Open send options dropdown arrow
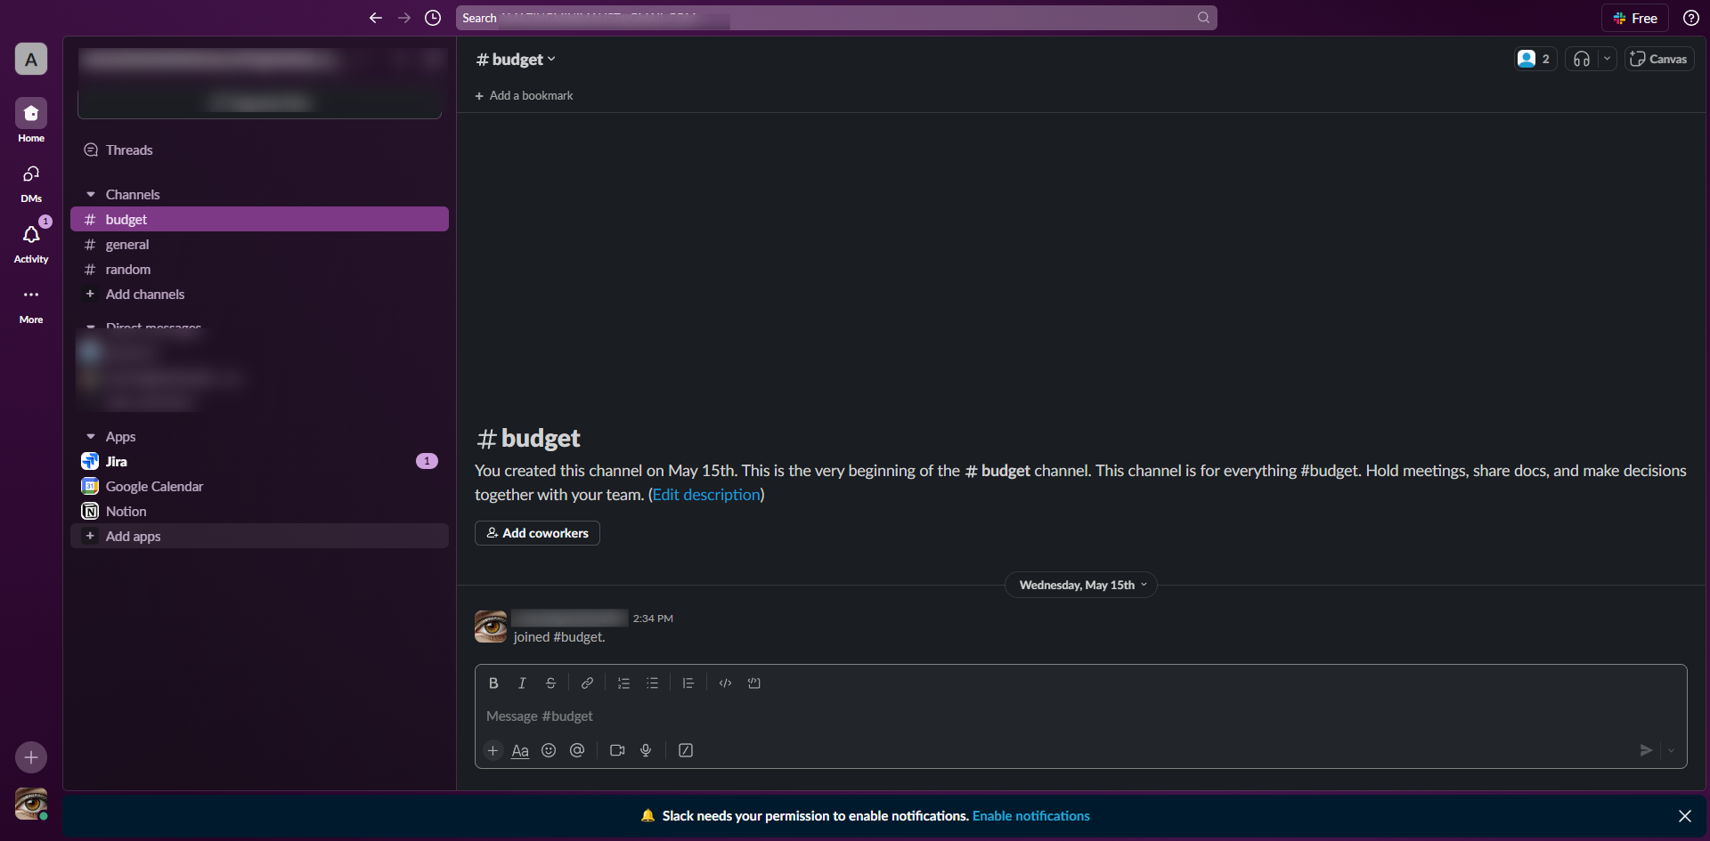Viewport: 1710px width, 841px height. coord(1671,750)
